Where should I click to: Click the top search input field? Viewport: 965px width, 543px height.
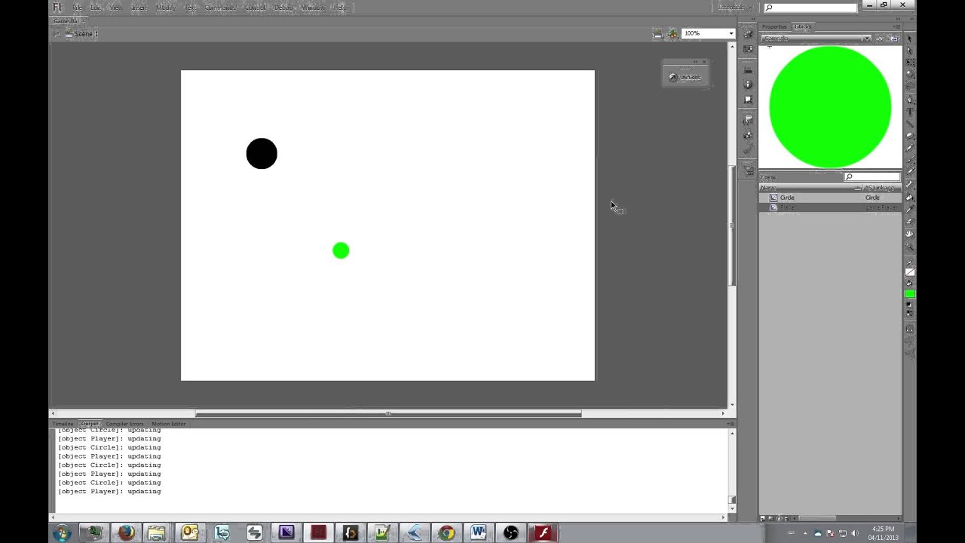pos(810,8)
